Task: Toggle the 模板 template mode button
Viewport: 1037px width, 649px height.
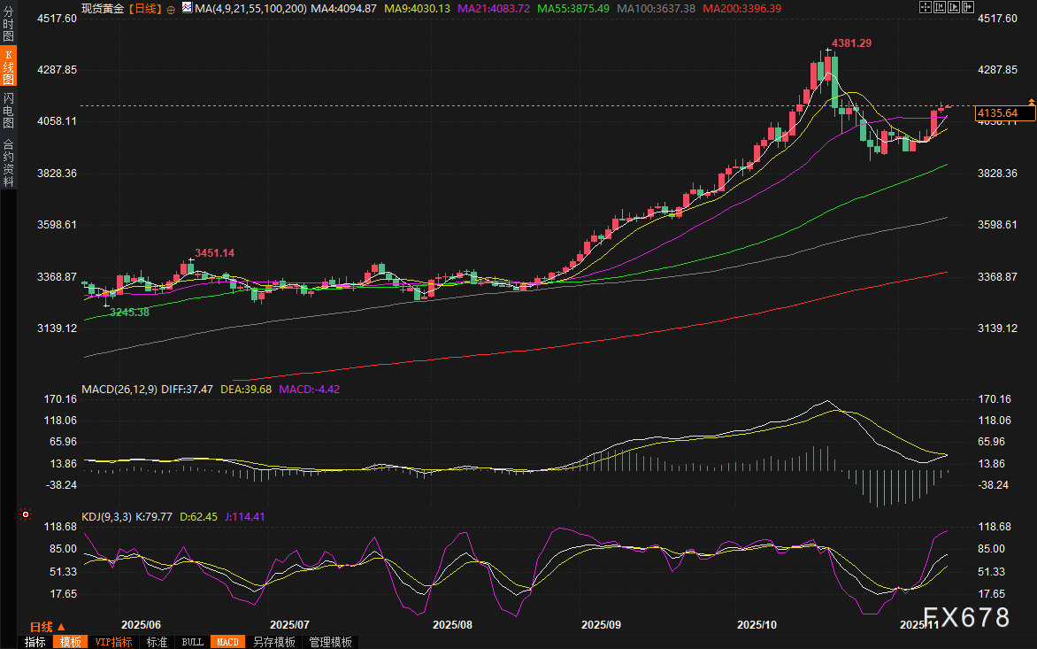Action: [70, 642]
